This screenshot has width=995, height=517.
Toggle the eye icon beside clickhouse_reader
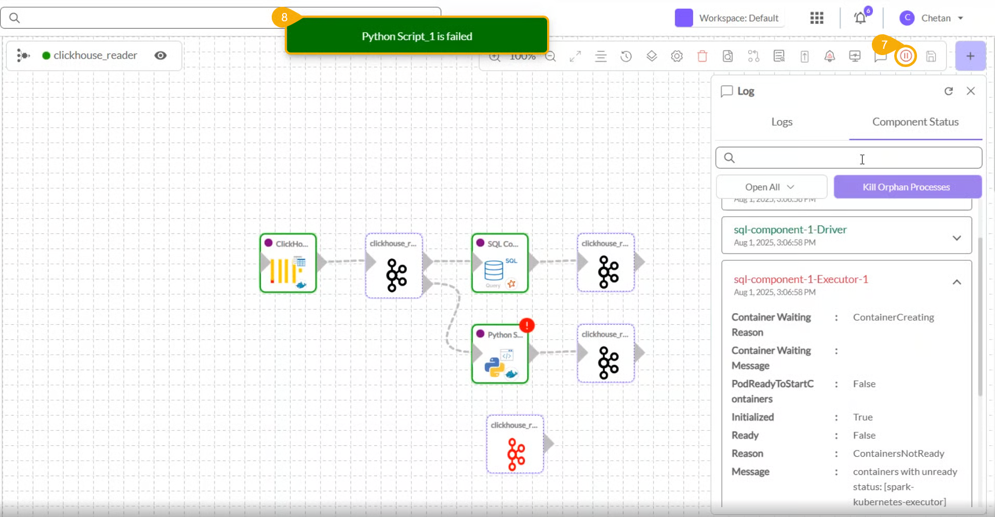(161, 56)
